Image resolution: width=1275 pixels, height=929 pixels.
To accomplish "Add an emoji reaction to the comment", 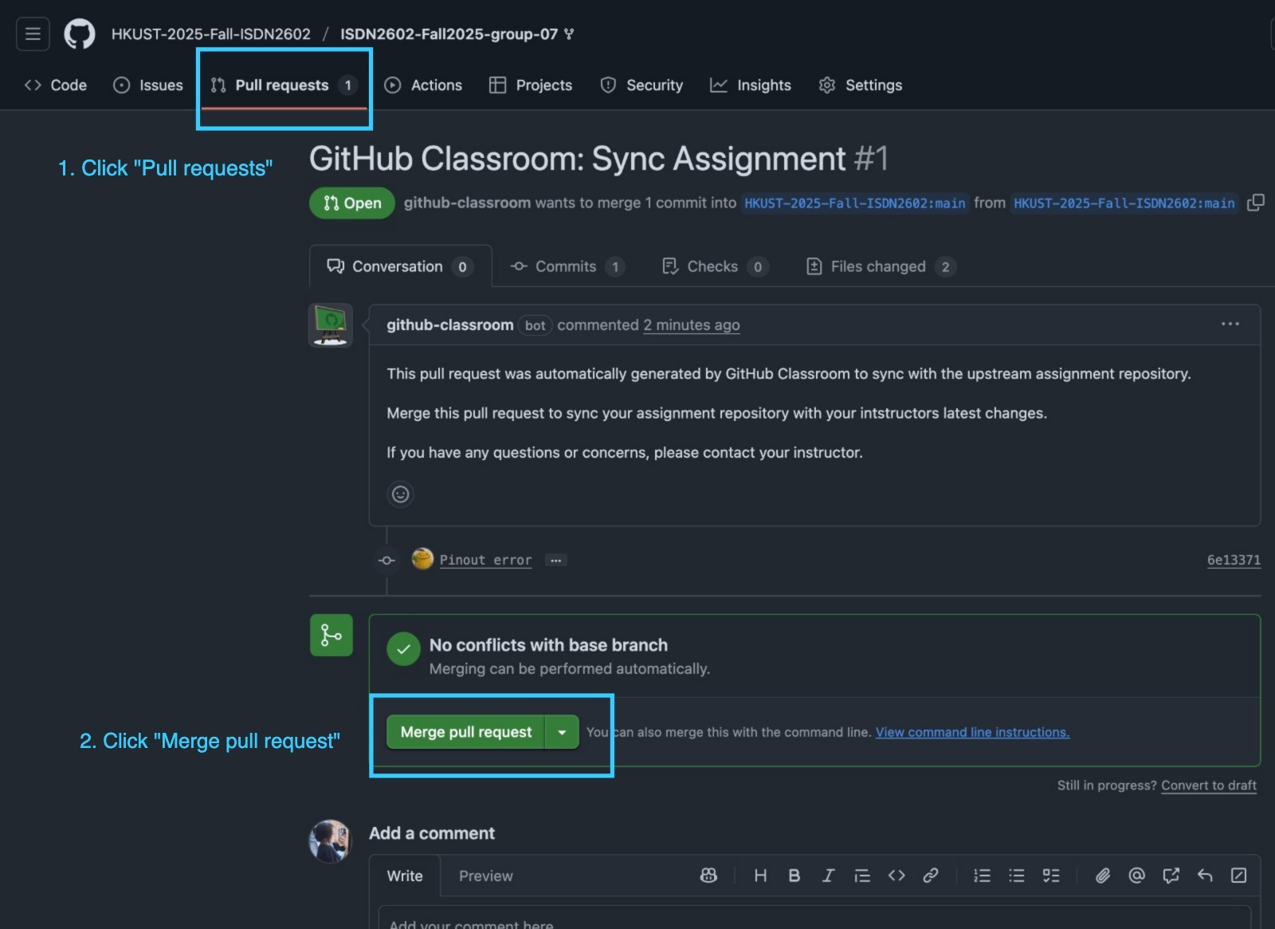I will [x=400, y=494].
